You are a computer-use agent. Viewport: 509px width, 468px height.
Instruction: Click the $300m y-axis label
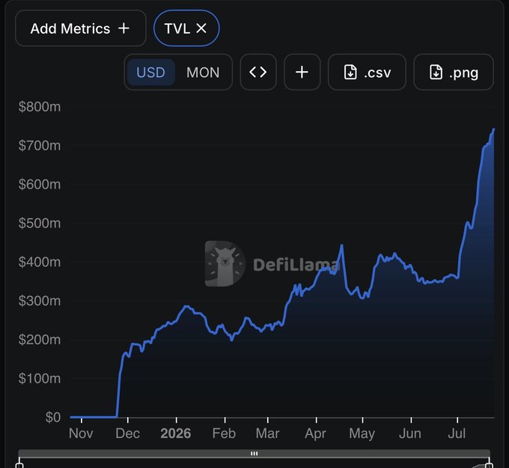pos(40,301)
